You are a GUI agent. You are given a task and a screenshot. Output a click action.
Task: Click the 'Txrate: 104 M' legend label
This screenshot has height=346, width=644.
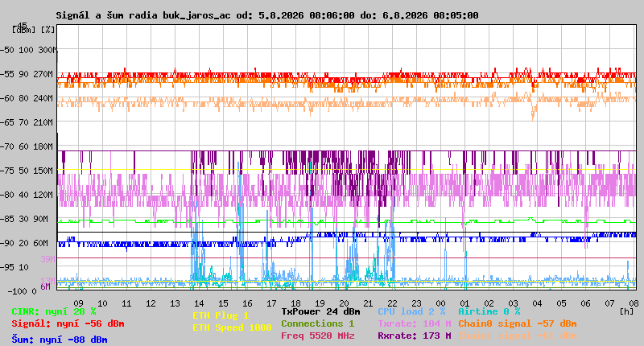tap(415, 323)
